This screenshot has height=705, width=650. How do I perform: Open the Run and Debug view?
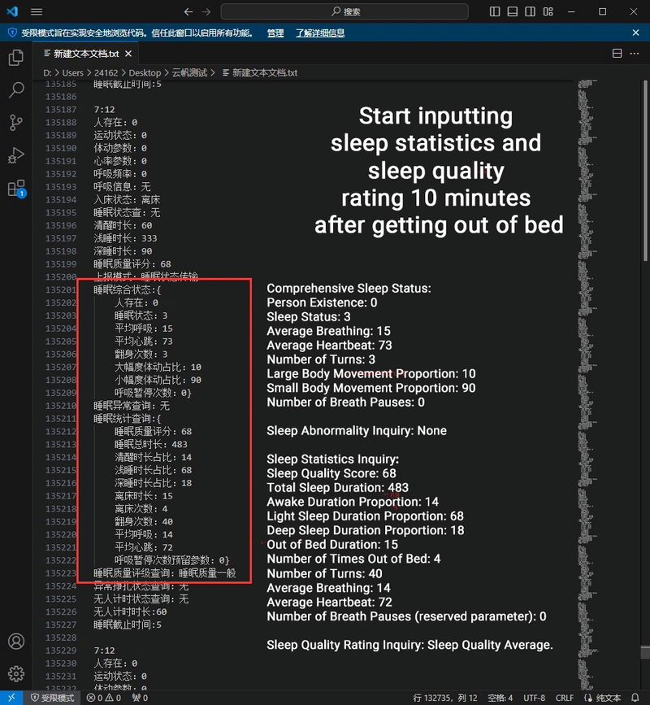16,155
